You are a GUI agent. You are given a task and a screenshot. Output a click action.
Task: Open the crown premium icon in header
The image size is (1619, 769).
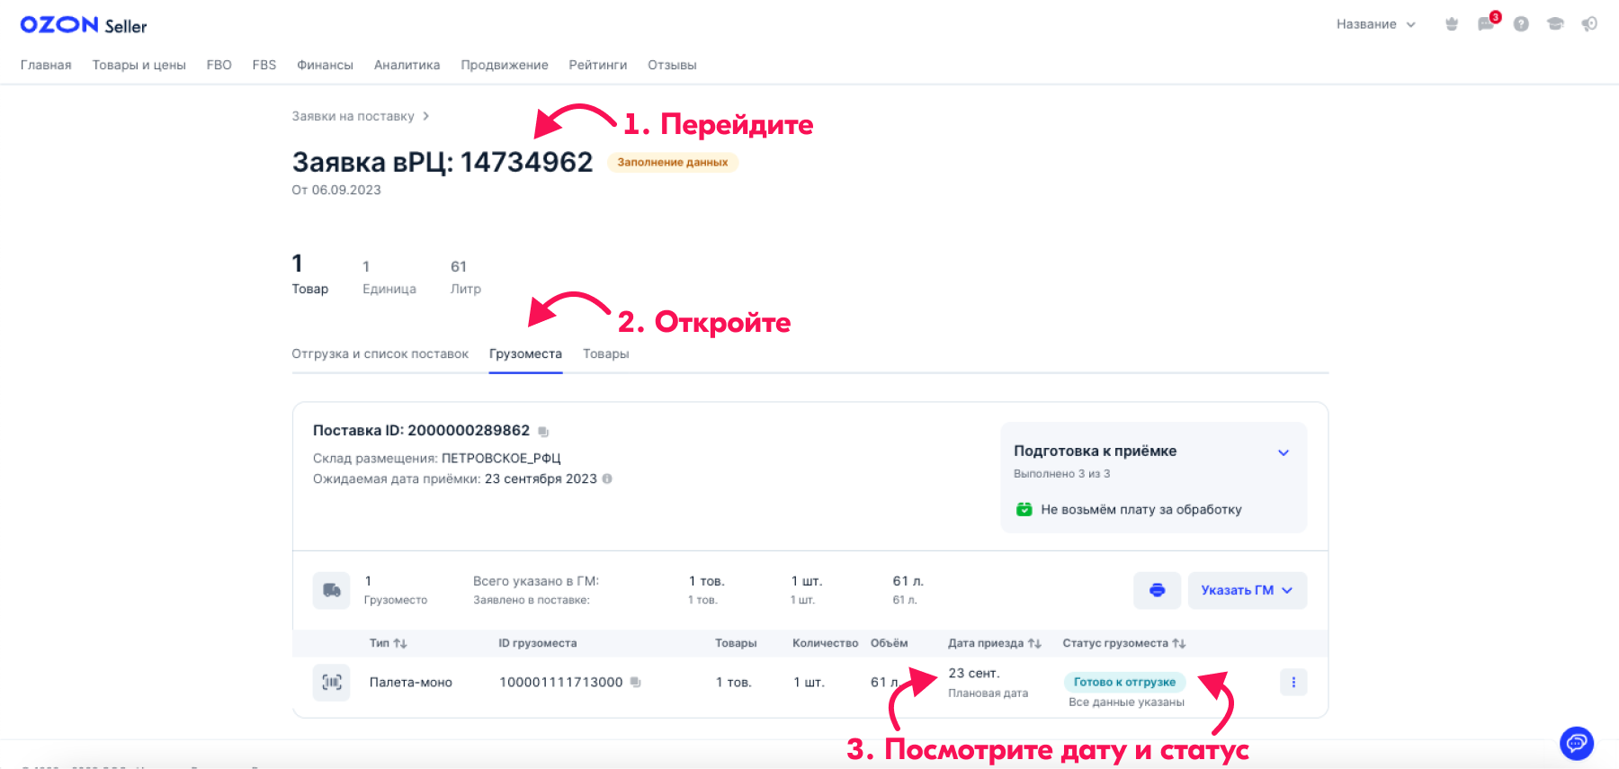coord(1451,24)
